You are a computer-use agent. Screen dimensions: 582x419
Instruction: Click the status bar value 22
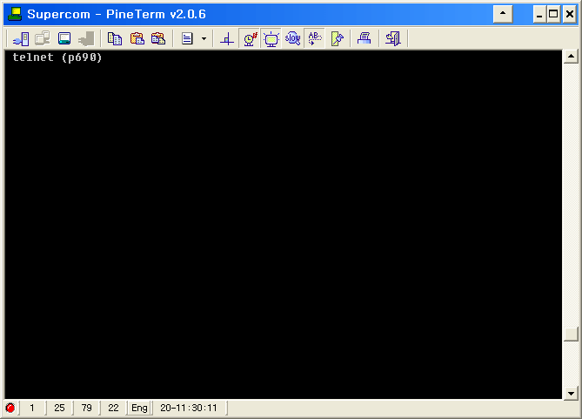point(113,408)
